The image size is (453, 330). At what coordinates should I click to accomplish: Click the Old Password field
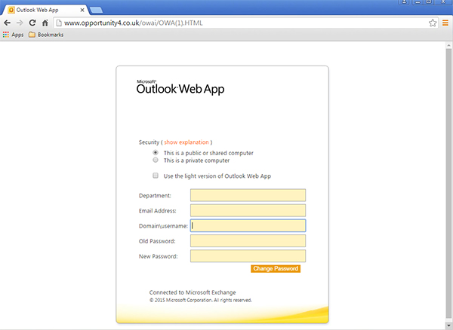pos(248,240)
